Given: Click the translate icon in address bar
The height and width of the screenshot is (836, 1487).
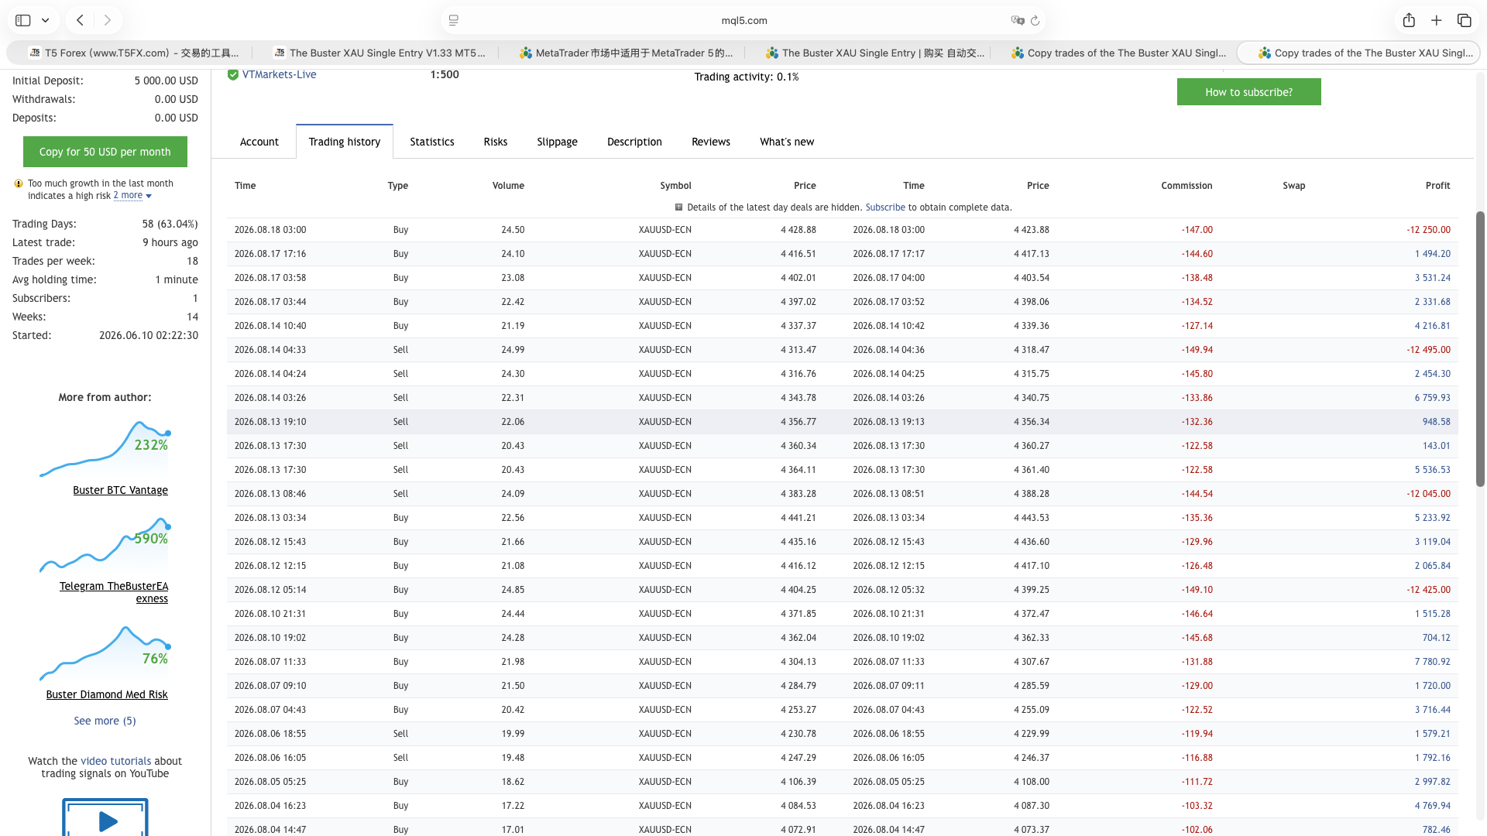Looking at the screenshot, I should [x=1018, y=20].
